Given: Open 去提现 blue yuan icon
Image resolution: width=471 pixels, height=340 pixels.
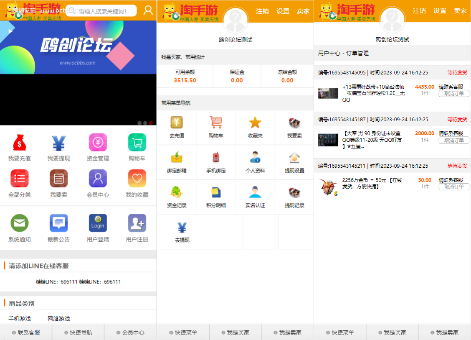Looking at the screenshot, I should (x=182, y=228).
